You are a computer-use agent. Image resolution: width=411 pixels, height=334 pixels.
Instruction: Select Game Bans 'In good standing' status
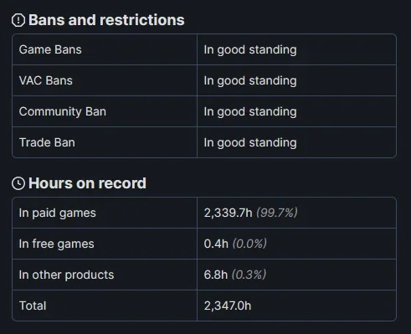click(250, 50)
